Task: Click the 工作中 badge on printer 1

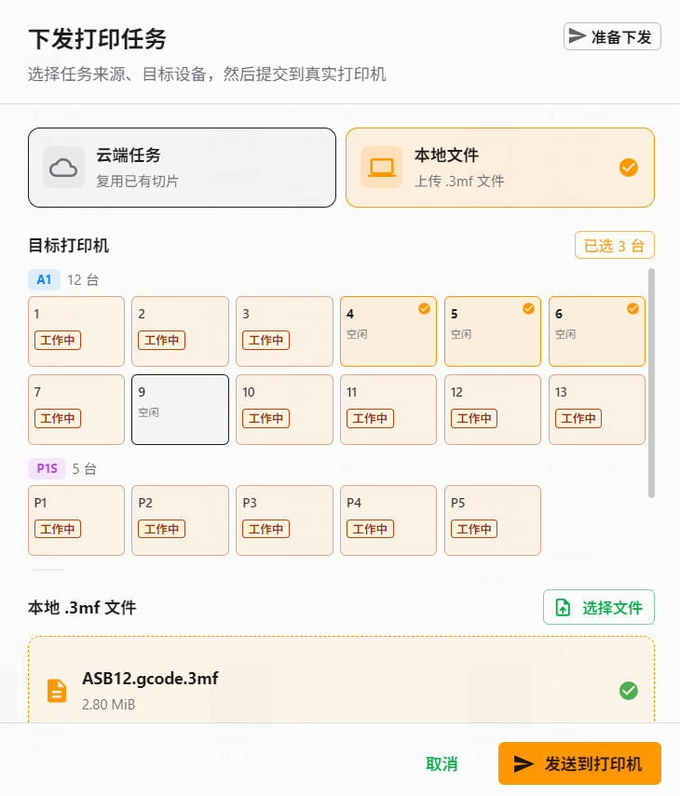Action: pyautogui.click(x=58, y=340)
